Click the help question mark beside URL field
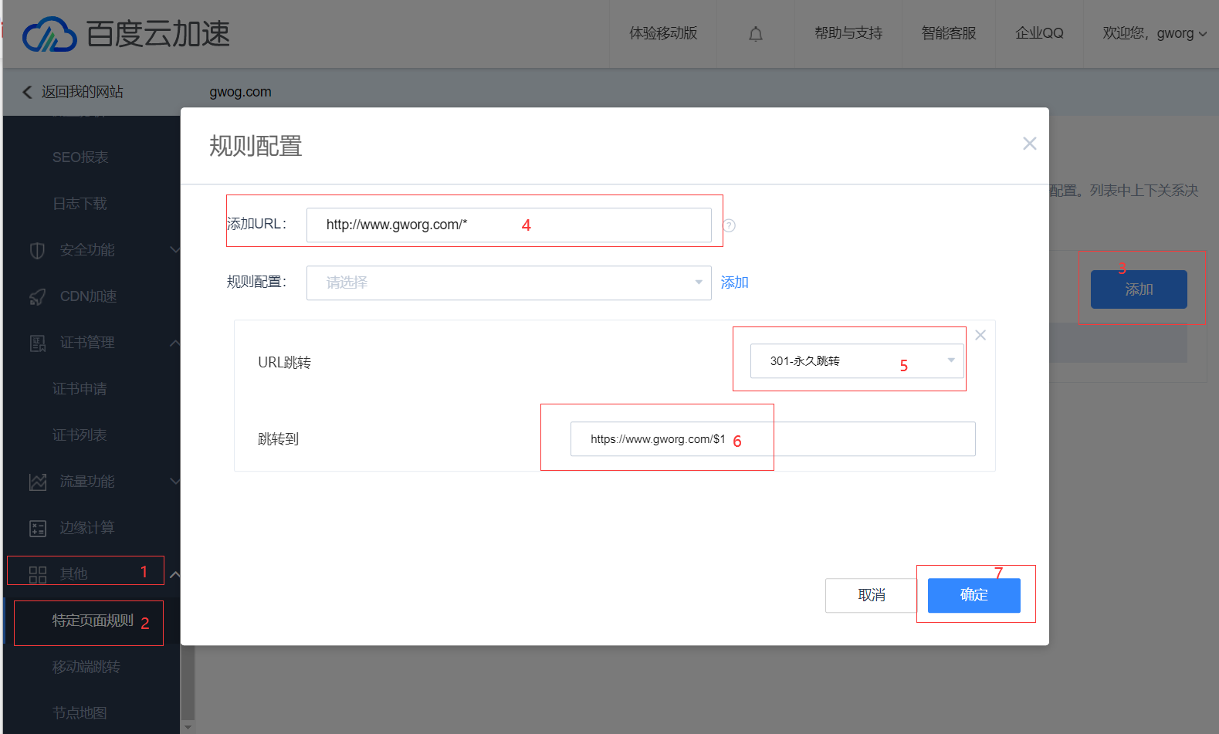The height and width of the screenshot is (734, 1219). tap(729, 225)
